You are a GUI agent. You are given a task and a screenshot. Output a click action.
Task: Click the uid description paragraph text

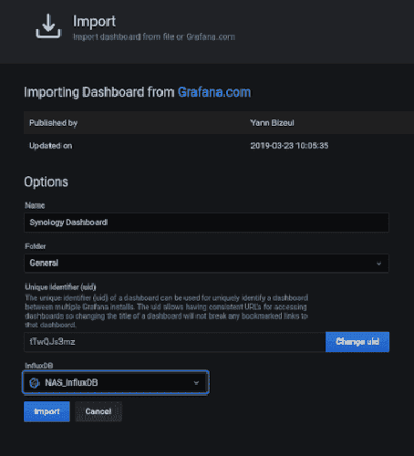(167, 312)
